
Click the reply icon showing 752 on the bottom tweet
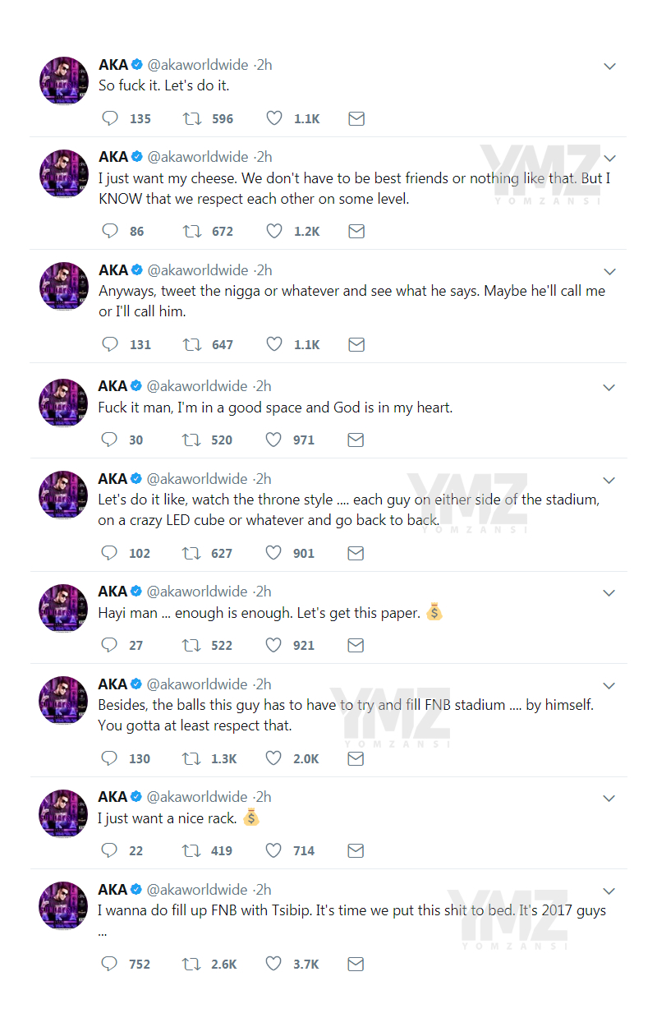tap(110, 964)
